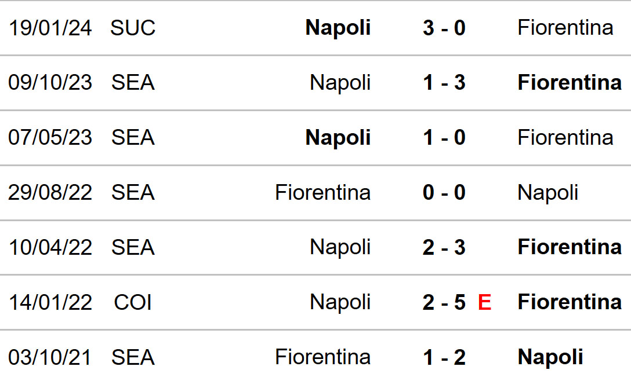631x381 pixels.
Task: Open the bold Fiorentina in the 09/10/23 row
Action: [570, 82]
